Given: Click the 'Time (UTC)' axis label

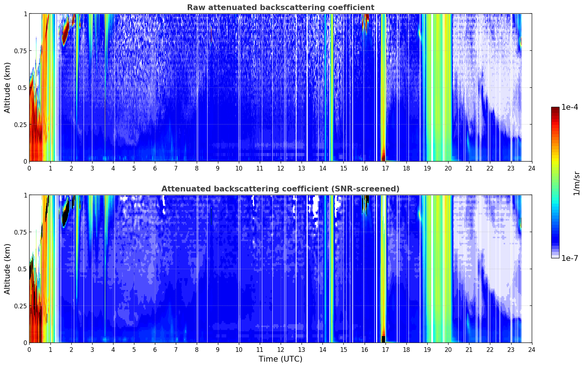Looking at the screenshot, I should click(280, 359).
